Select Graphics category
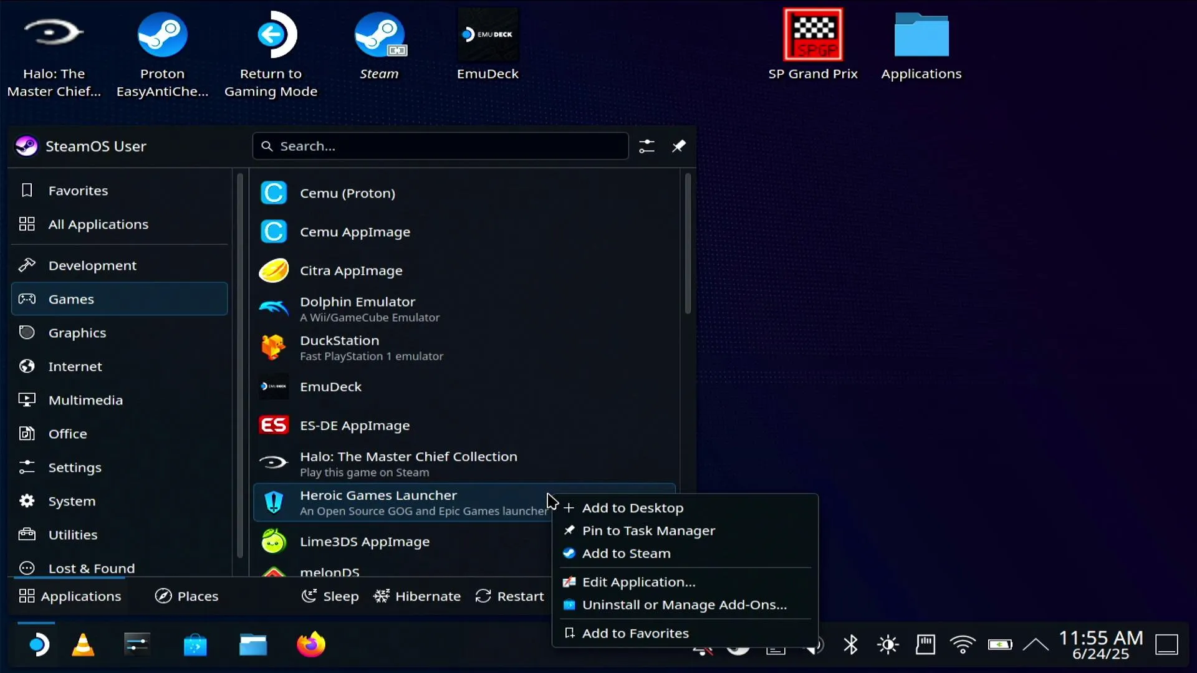 click(x=120, y=333)
